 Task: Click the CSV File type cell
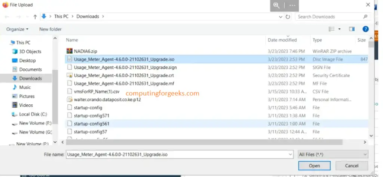[x=321, y=92]
